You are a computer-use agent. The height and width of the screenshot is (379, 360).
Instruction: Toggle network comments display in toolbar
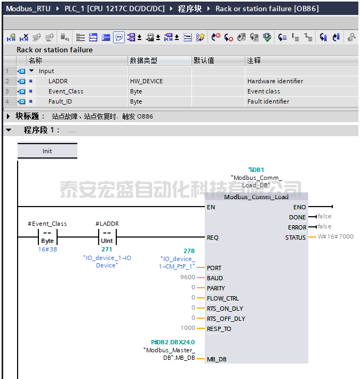pos(106,37)
